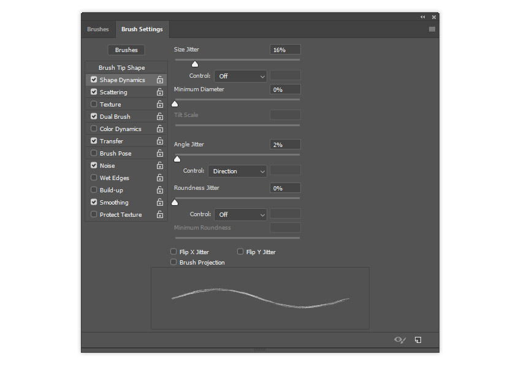Click the Brush Pose label
The image size is (521, 365).
116,154
